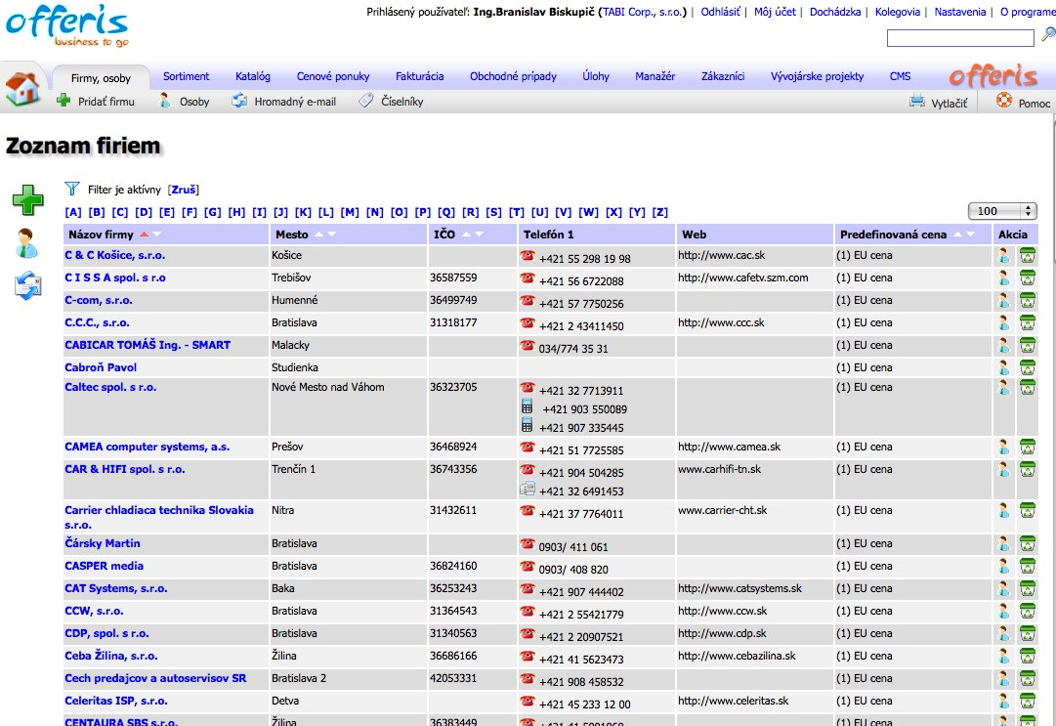Click the top search input field
Screen dimensions: 1056x726
pyautogui.click(x=960, y=38)
